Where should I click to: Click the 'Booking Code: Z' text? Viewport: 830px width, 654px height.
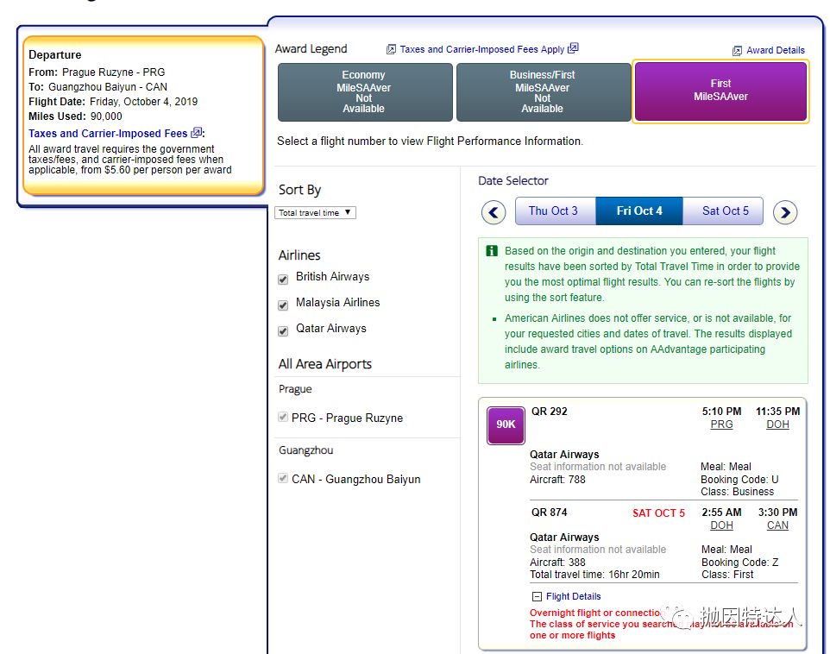(740, 563)
